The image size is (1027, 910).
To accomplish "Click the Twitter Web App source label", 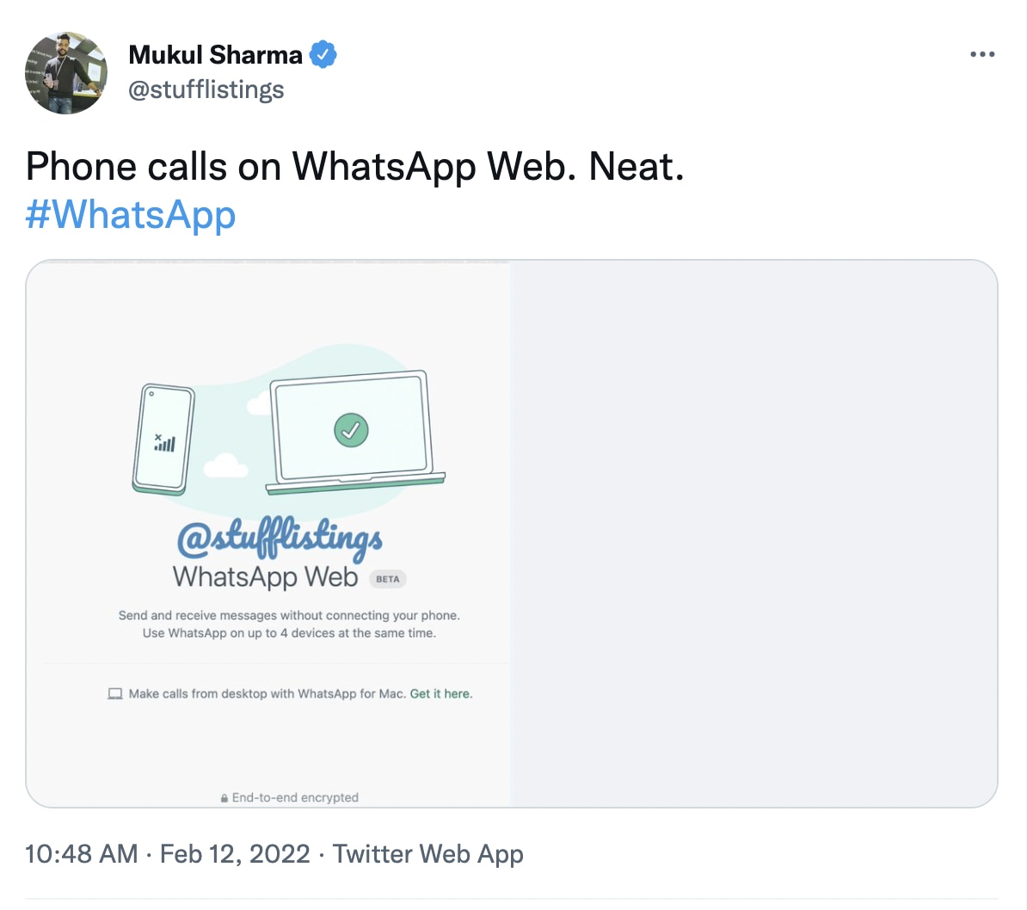I will coord(427,853).
